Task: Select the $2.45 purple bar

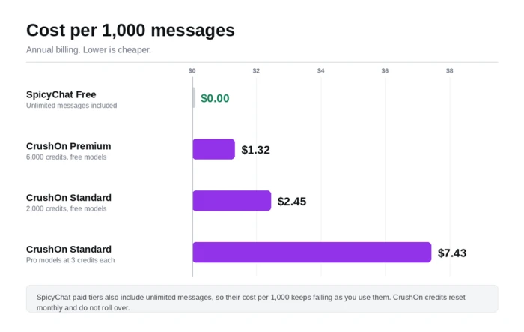Action: tap(232, 201)
